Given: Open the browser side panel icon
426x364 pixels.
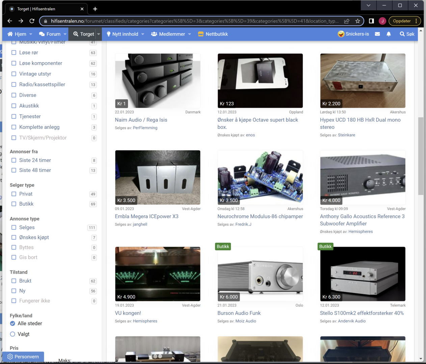Looking at the screenshot, I should pos(371,21).
